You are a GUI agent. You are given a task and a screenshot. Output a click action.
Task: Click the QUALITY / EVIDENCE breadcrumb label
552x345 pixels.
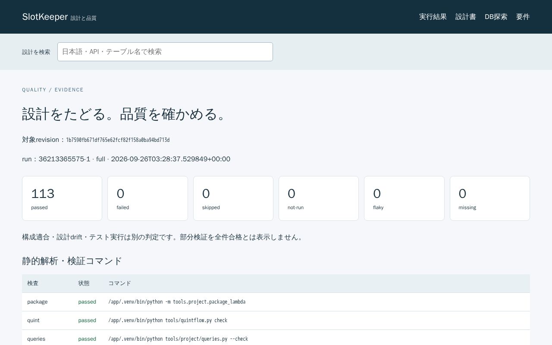pos(53,90)
